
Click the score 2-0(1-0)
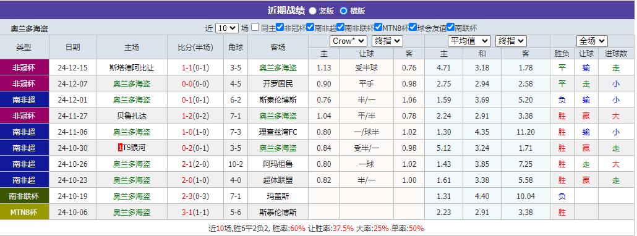pos(195,180)
